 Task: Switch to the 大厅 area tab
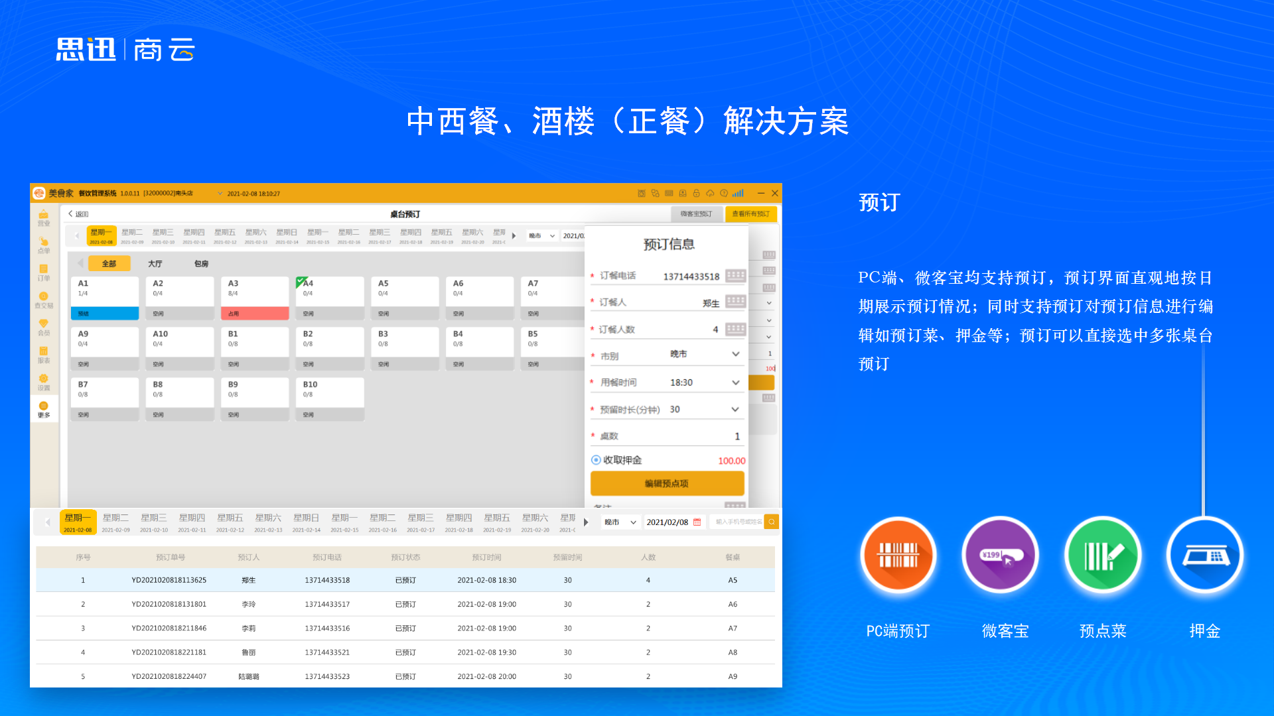pyautogui.click(x=155, y=264)
